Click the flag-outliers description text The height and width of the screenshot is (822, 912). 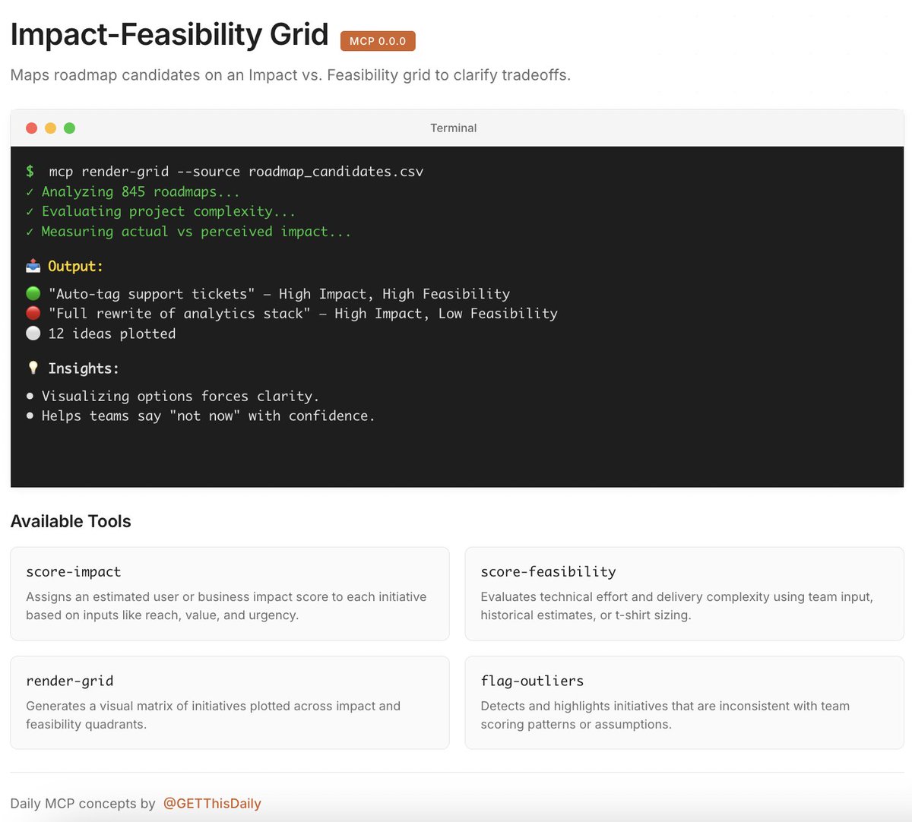tap(665, 716)
